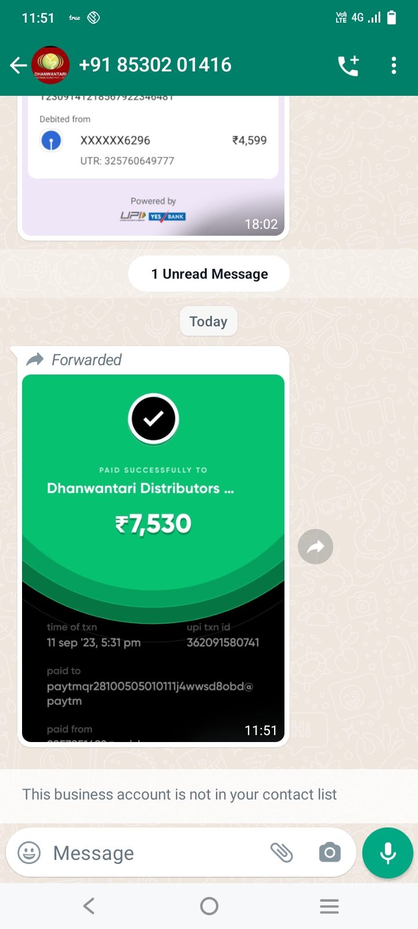Open the camera from the message bar

click(x=329, y=852)
